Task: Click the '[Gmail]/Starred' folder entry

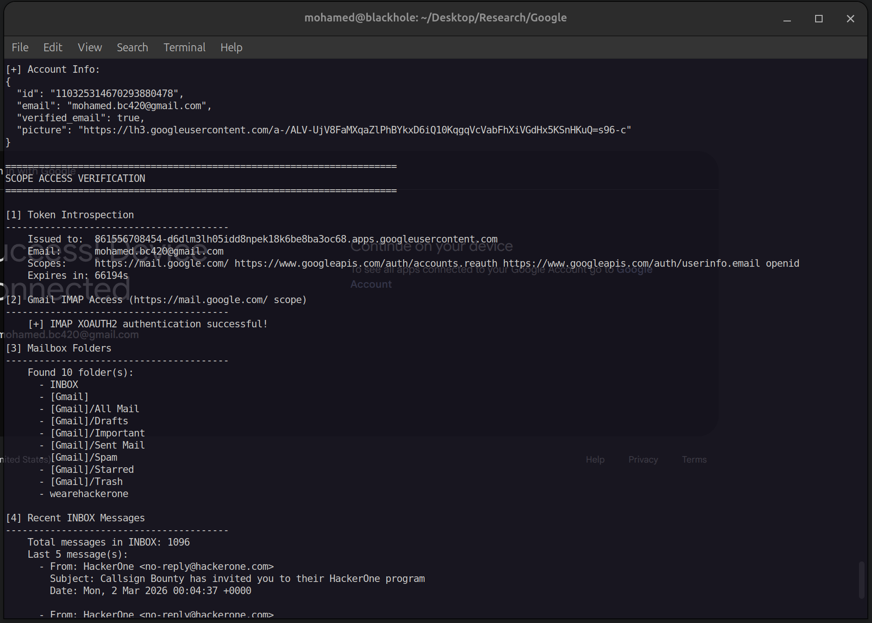Action: coord(92,470)
